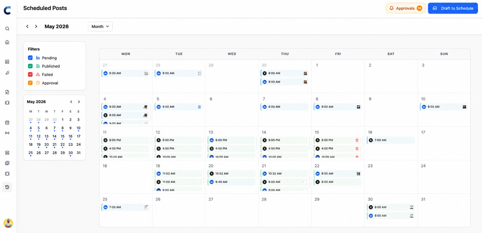Click the MON column header

pyautogui.click(x=126, y=54)
